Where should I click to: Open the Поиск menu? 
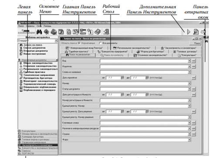tap(21, 26)
